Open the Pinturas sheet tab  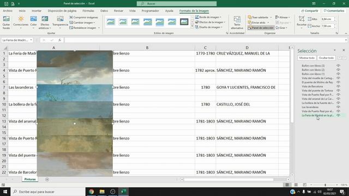coord(30,179)
